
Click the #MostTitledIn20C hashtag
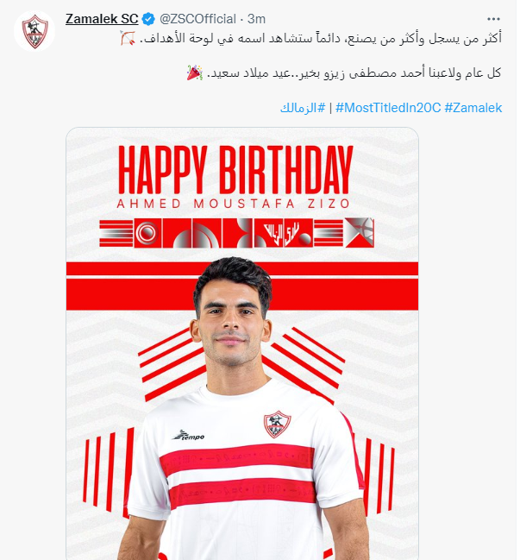pos(388,108)
